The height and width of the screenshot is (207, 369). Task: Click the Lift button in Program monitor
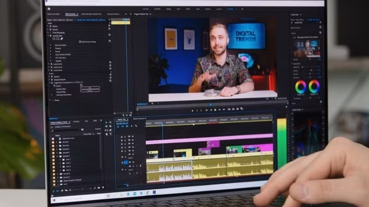pos(229,109)
